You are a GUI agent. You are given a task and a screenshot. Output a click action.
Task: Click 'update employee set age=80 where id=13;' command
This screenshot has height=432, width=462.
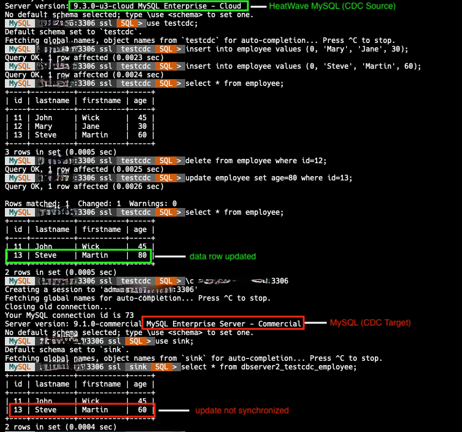pyautogui.click(x=269, y=178)
